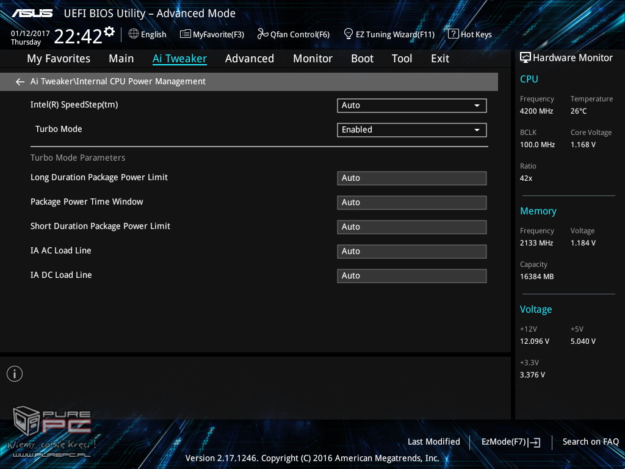625x469 pixels.
Task: Switch to the Advanced tab
Action: (249, 59)
